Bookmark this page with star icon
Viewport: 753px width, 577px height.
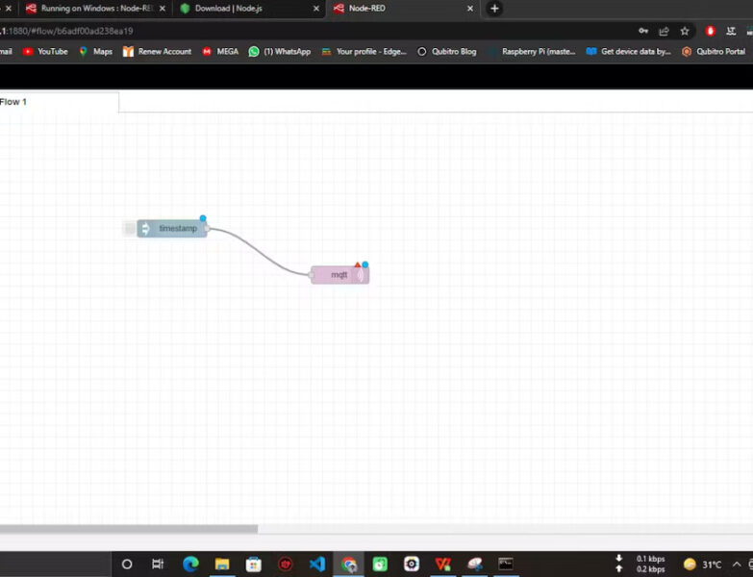685,31
